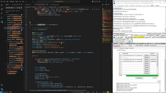Open PORT menu in serial tool window
The width and height of the screenshot is (166, 93).
pos(115,6)
